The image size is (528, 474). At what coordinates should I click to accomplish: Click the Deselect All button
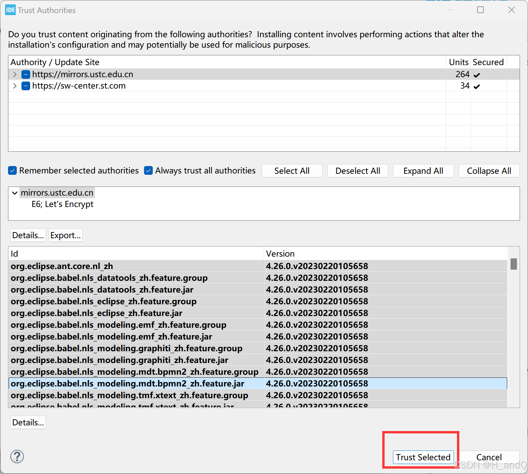coord(357,171)
